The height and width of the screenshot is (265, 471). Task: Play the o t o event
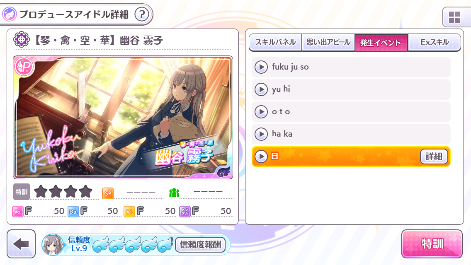pyautogui.click(x=261, y=112)
